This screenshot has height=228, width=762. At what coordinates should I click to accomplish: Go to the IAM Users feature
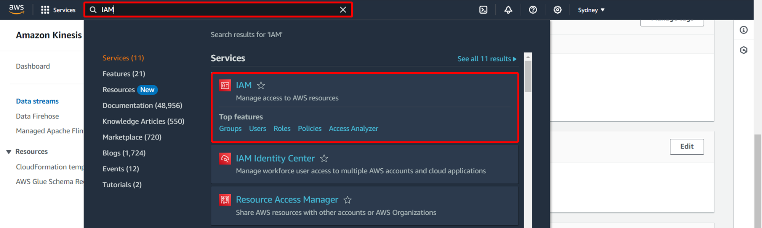coord(258,128)
